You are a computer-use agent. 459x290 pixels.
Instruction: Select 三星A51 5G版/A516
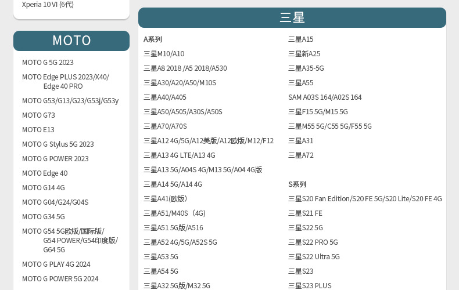[x=173, y=228]
